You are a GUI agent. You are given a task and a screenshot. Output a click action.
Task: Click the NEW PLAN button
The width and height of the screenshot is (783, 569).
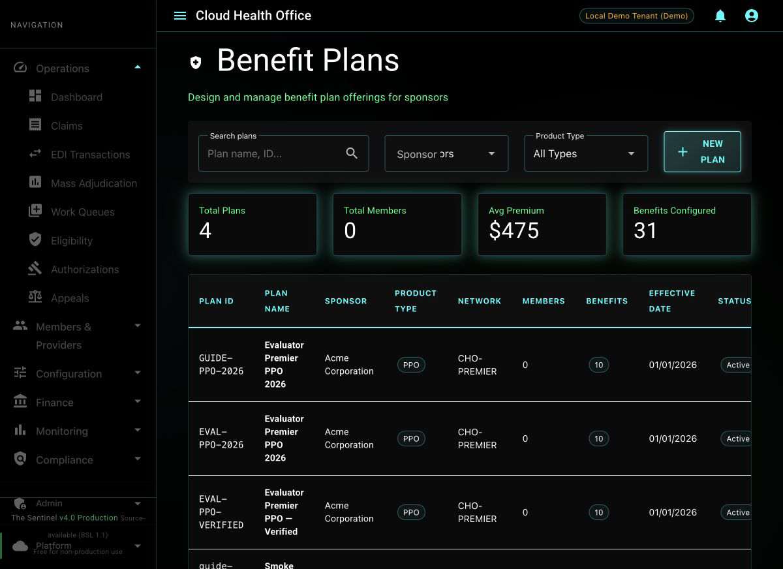coord(702,152)
